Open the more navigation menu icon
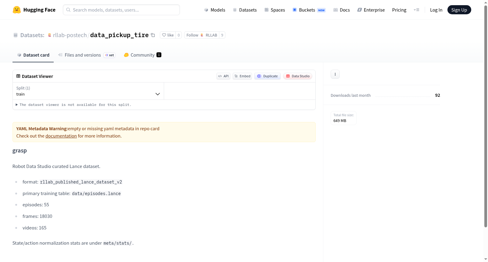The image size is (488, 262). [416, 10]
